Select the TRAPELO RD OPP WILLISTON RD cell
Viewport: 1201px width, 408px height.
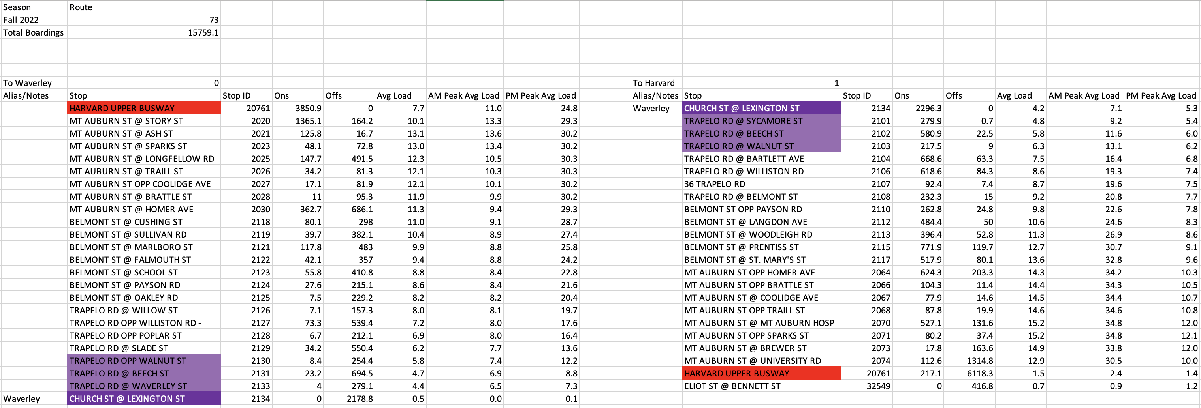coord(143,323)
